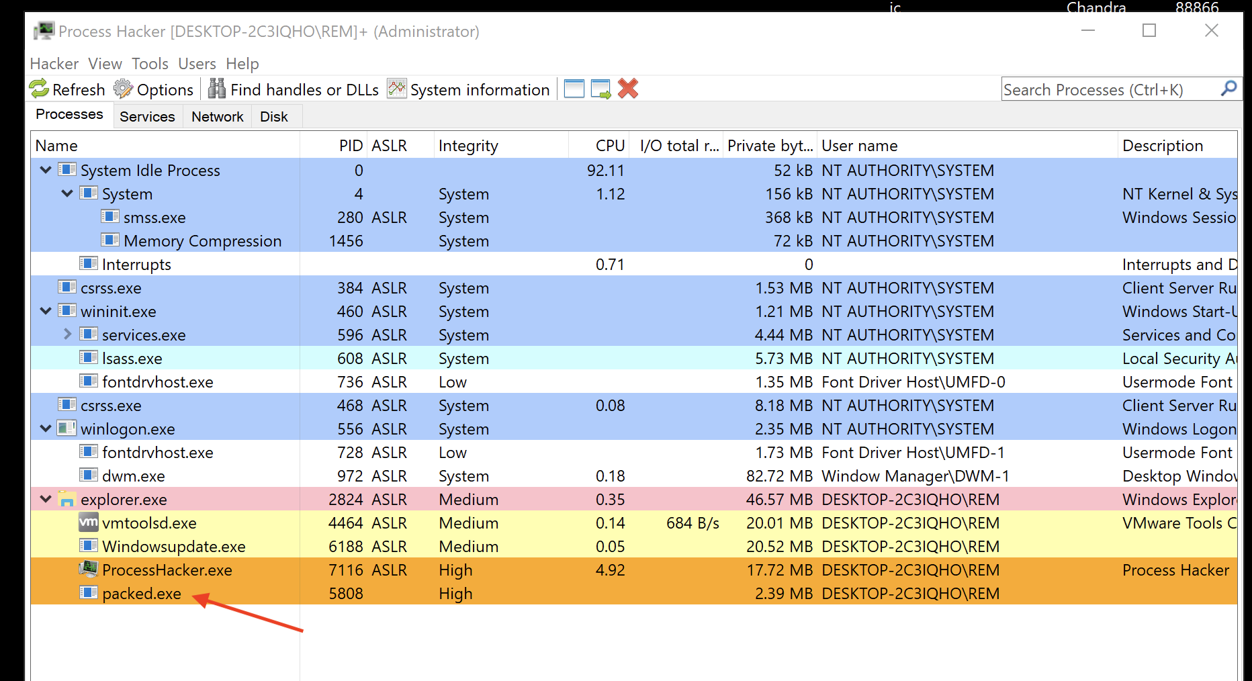Viewport: 1252px width, 681px height.
Task: Open Options gear icon
Action: coord(123,89)
